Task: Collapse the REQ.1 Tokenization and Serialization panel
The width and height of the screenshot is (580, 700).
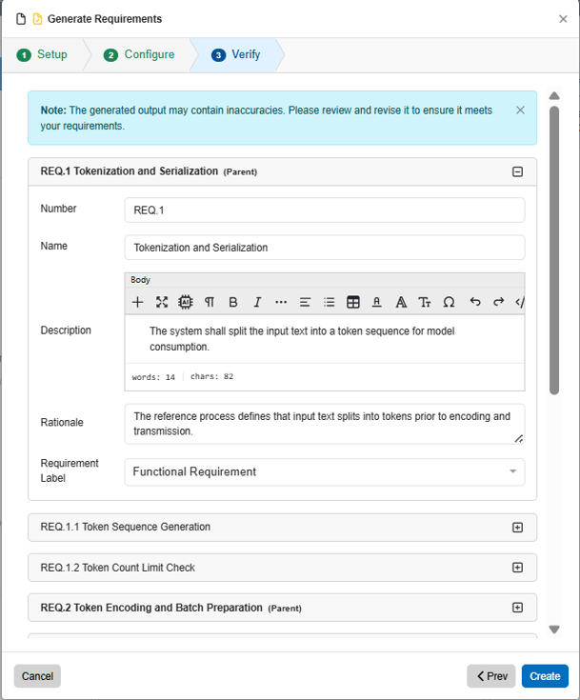Action: tap(517, 171)
